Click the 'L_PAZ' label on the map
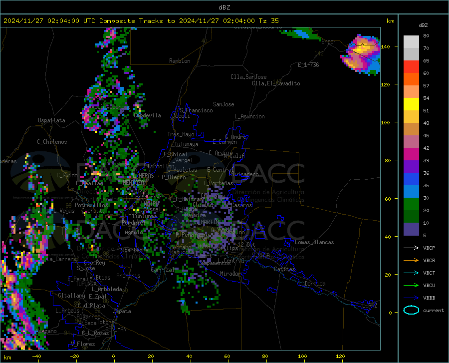The height and width of the screenshot is (363, 449). [370, 306]
